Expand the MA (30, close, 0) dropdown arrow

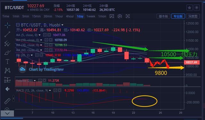tap(41, 45)
